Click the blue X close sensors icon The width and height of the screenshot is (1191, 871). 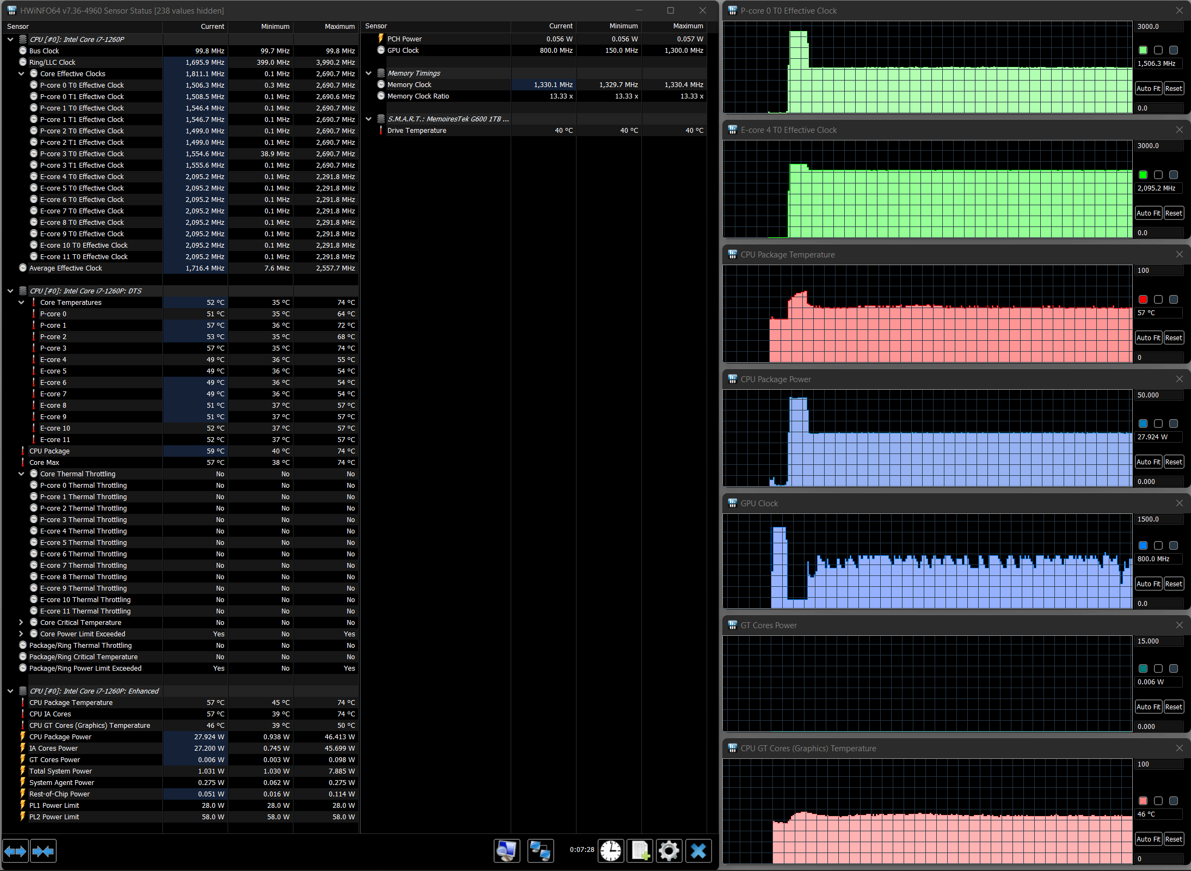click(698, 851)
